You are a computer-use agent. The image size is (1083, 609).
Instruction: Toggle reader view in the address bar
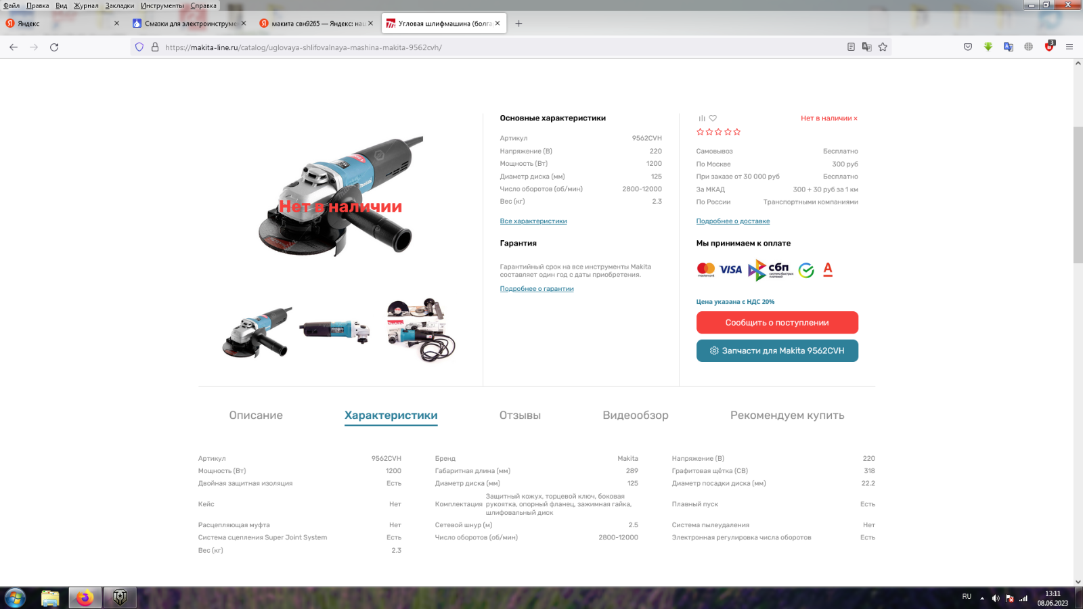[x=851, y=47]
